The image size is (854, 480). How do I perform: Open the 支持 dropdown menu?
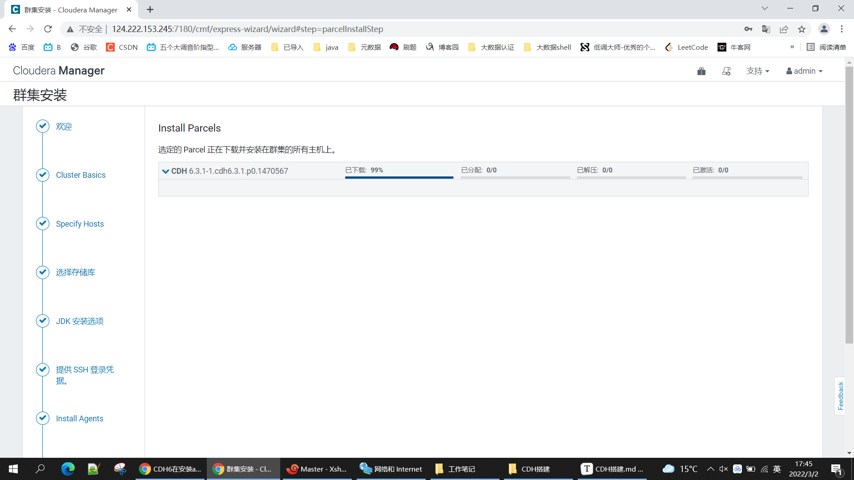(x=757, y=71)
